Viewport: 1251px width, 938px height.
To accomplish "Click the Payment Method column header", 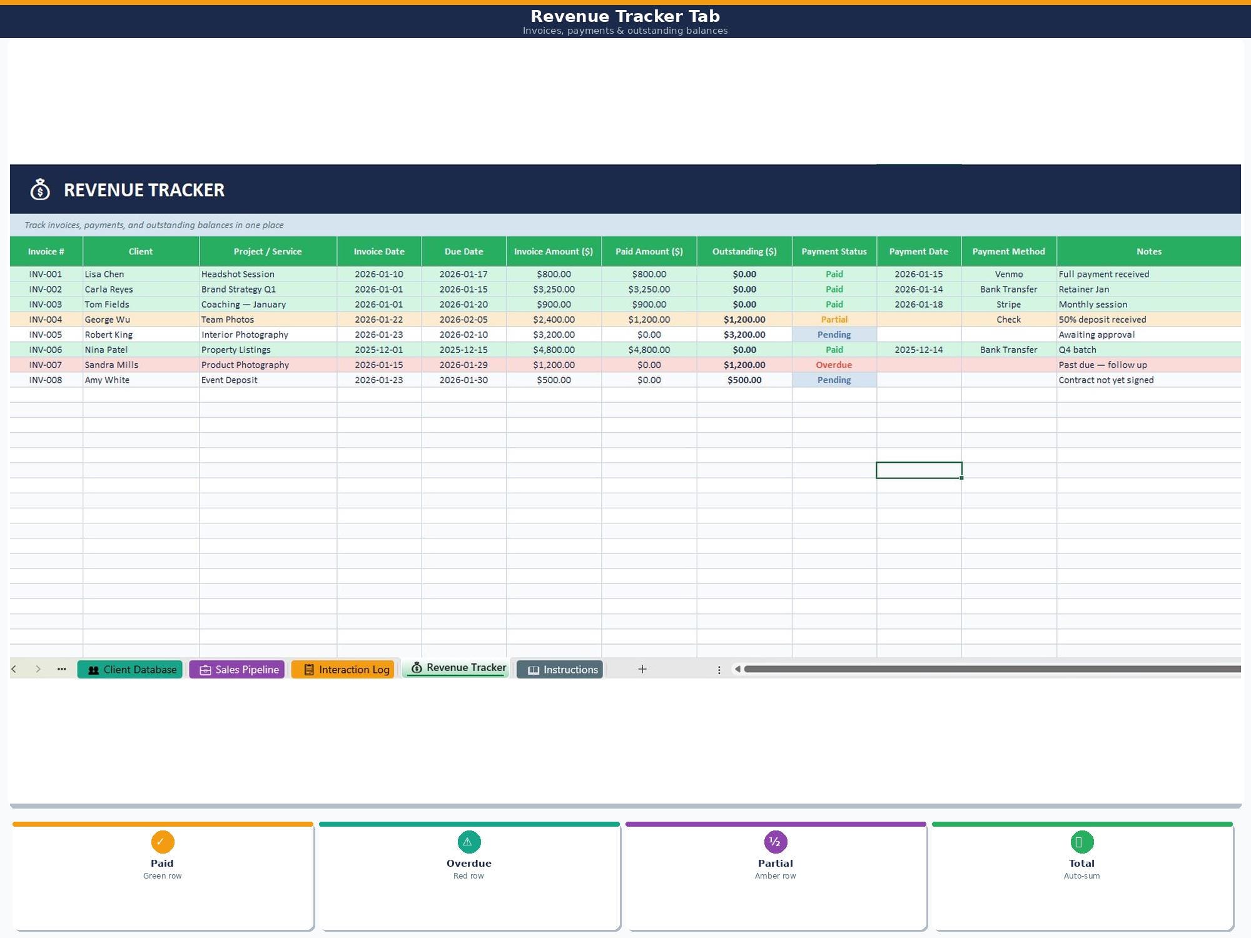I will (1009, 251).
